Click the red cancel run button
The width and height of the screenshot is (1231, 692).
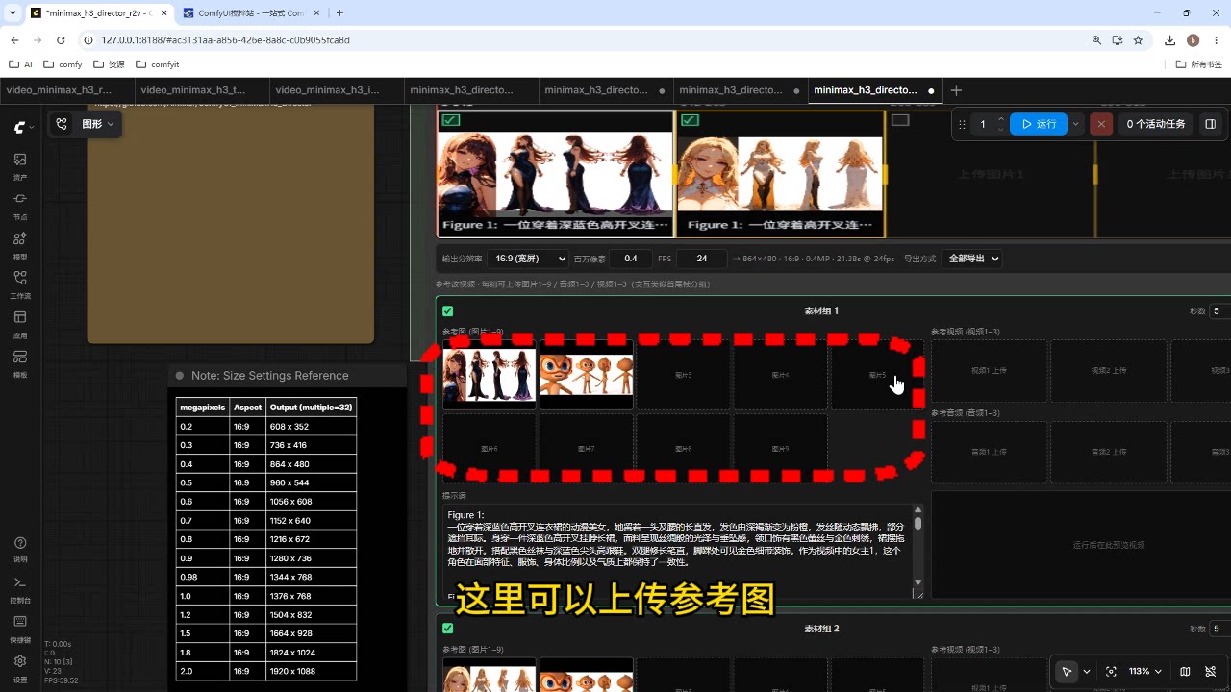(x=1101, y=124)
